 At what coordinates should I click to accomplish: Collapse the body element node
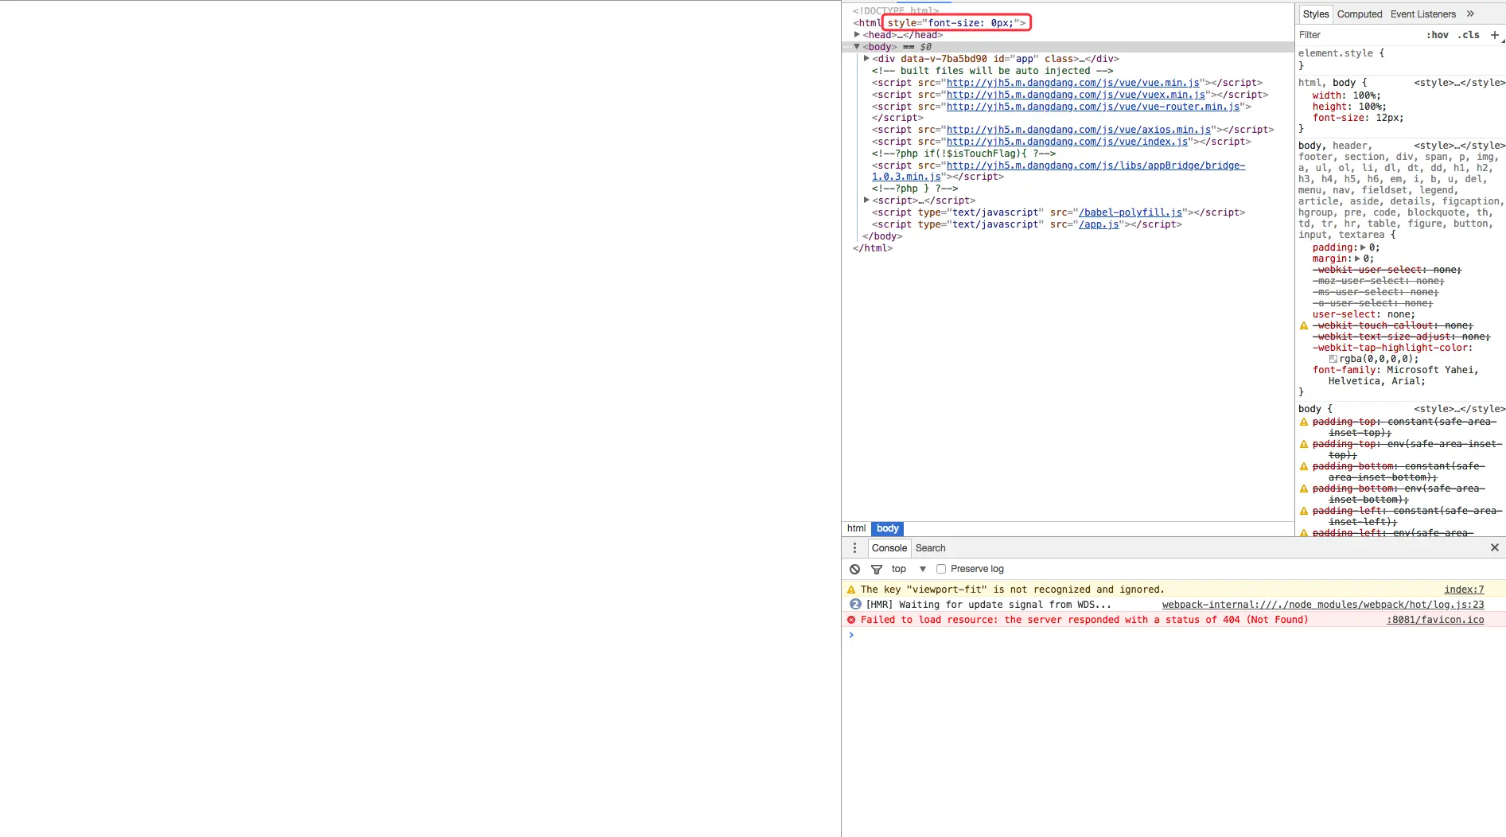click(857, 46)
